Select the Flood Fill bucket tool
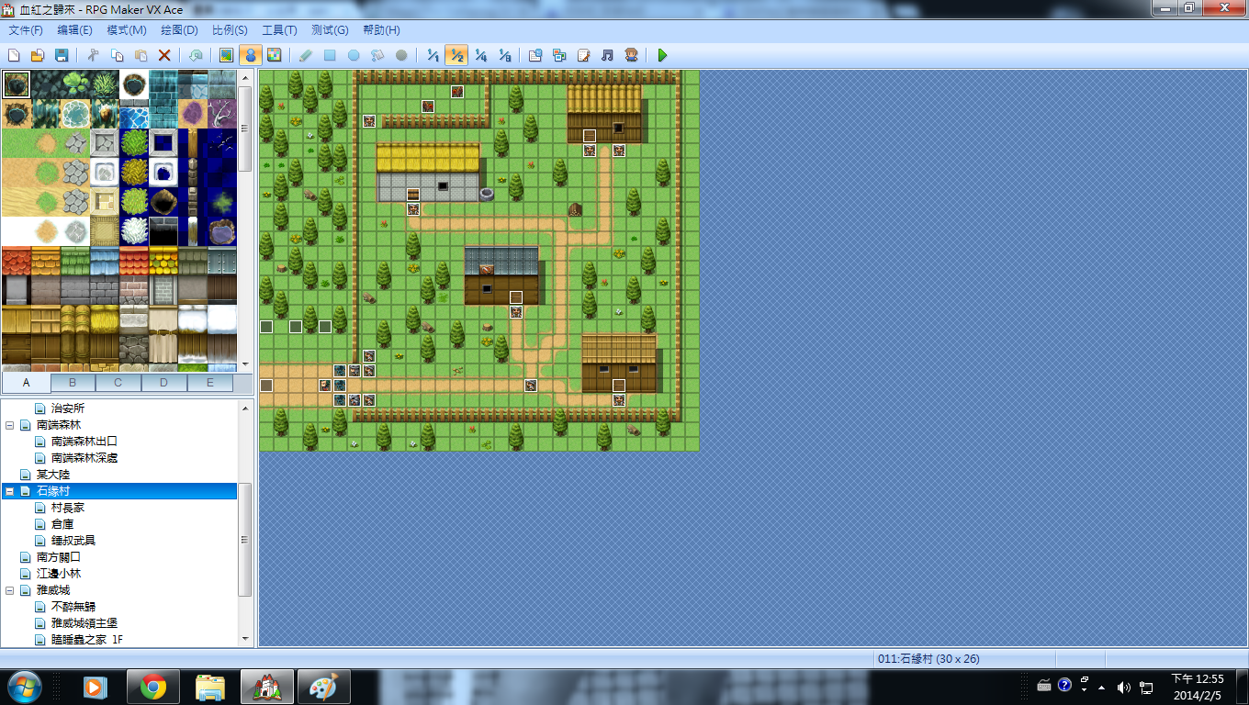 [x=377, y=55]
